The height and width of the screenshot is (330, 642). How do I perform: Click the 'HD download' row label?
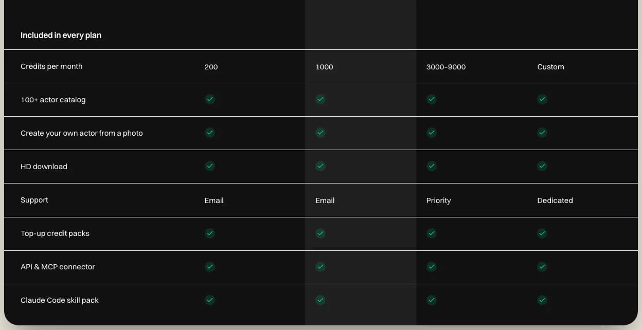[44, 167]
